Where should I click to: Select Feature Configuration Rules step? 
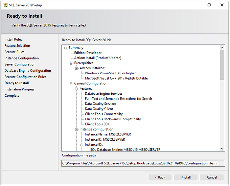click(25, 77)
